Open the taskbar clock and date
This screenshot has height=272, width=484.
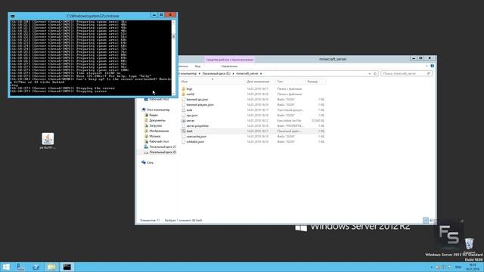473,267
